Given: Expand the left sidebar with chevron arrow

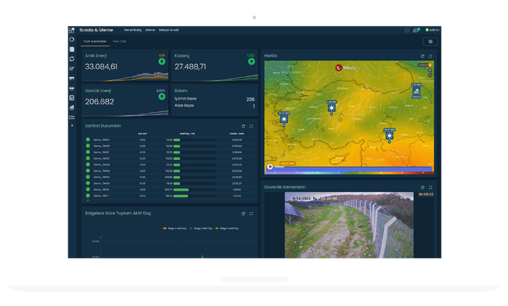Looking at the screenshot, I should point(72,126).
